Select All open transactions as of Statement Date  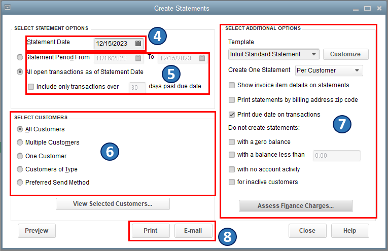(x=20, y=72)
